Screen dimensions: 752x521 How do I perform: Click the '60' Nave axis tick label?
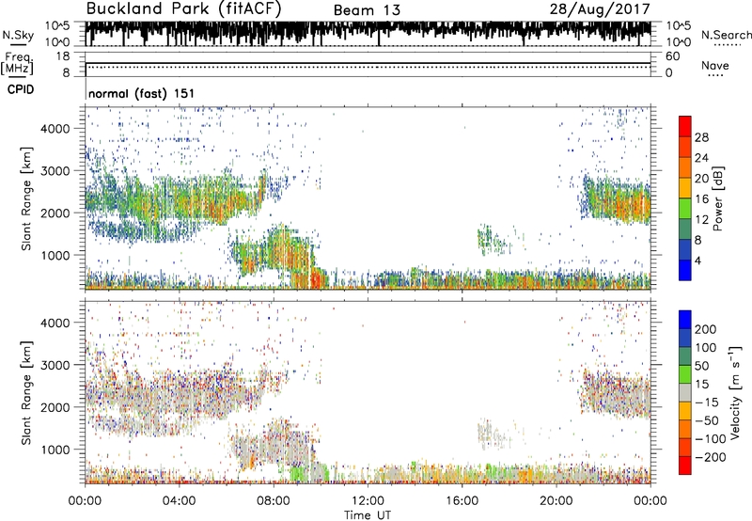point(672,56)
